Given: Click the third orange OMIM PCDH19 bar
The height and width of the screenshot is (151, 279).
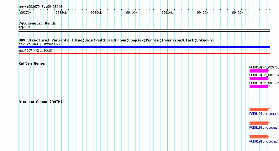Looking at the screenshot, I should click(259, 137).
